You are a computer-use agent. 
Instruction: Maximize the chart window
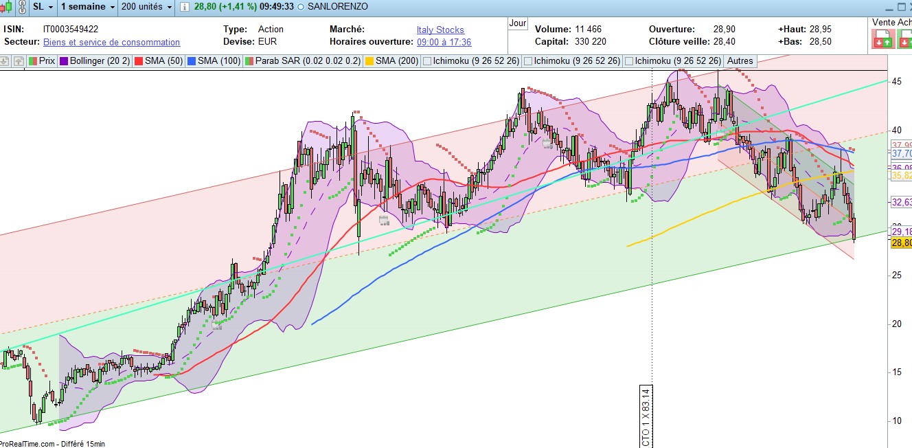coord(902,7)
